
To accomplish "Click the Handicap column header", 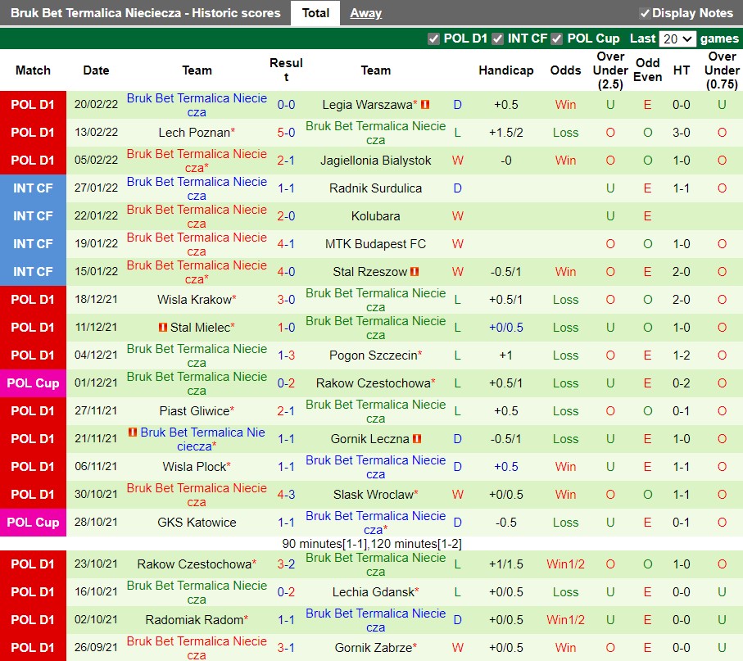I will [x=505, y=70].
